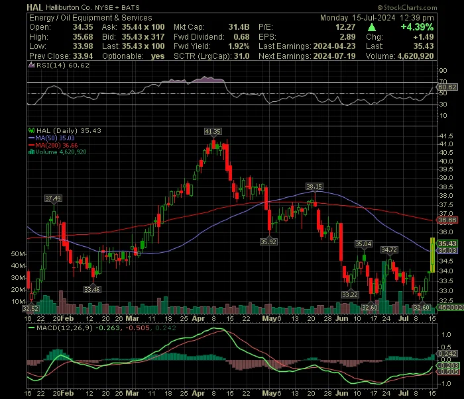Click the Volume legend bar icon

pos(31,152)
